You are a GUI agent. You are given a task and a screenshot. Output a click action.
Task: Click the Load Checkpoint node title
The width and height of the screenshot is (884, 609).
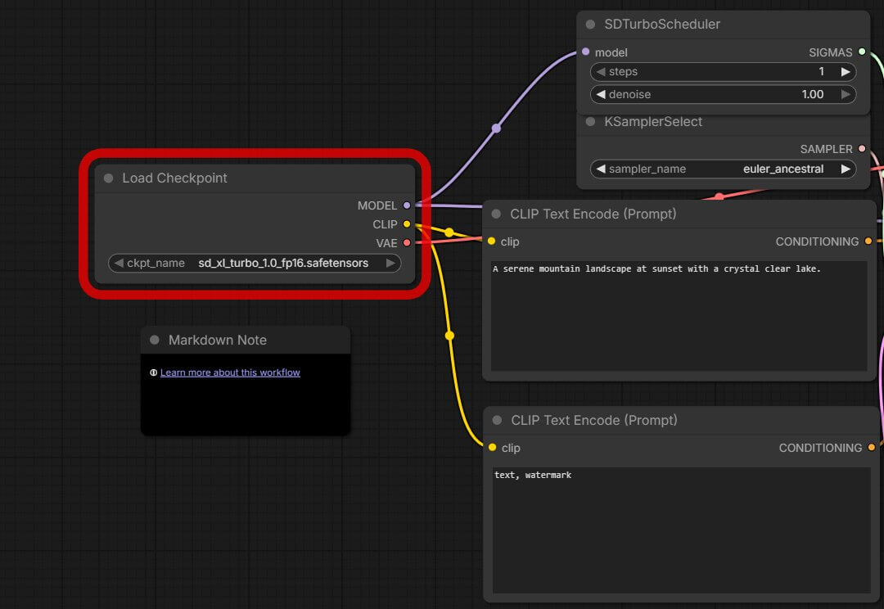(x=175, y=178)
